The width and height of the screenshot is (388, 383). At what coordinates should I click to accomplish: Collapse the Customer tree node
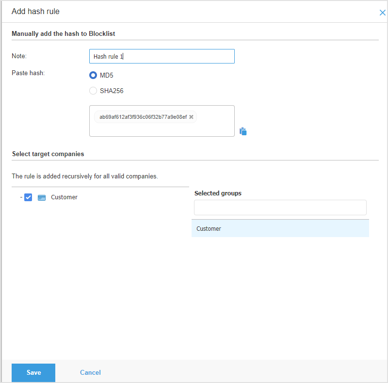[x=21, y=197]
